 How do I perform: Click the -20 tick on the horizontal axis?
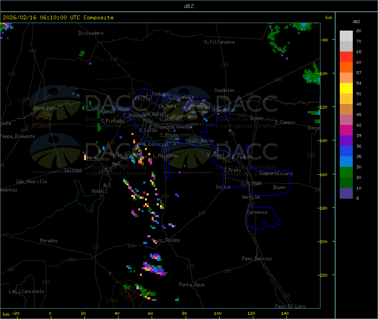point(16,313)
